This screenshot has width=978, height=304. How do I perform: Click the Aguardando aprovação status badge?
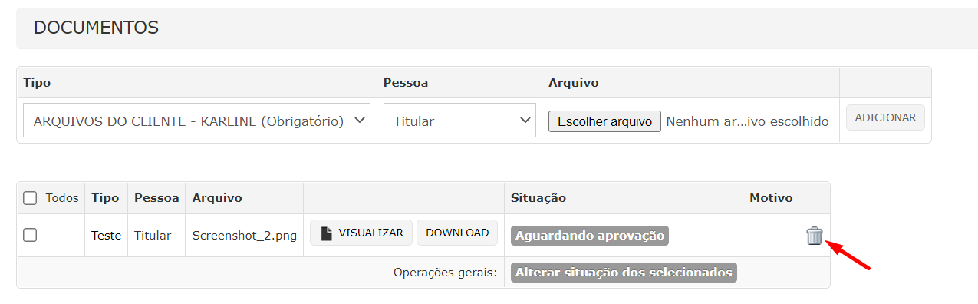[x=590, y=236]
